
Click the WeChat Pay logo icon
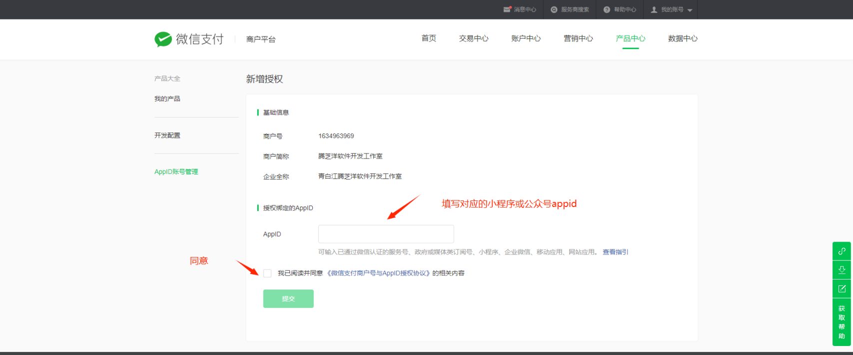[x=163, y=39]
